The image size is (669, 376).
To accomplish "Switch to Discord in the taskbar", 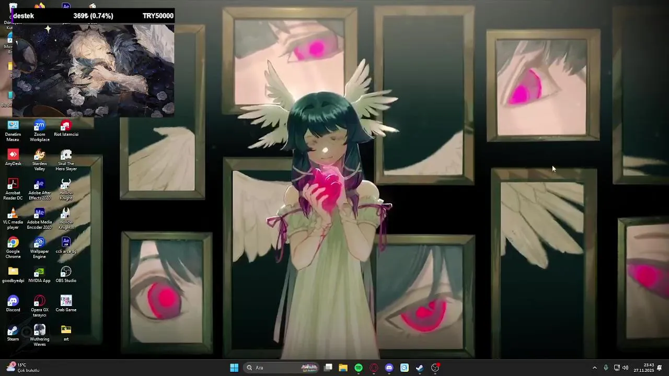I will [389, 368].
